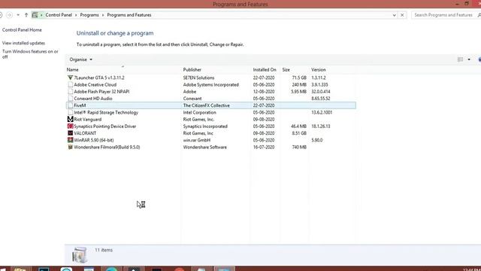This screenshot has height=271, width=481.
Task: Click the Intel Rapid Storage Technology icon
Action: point(70,112)
